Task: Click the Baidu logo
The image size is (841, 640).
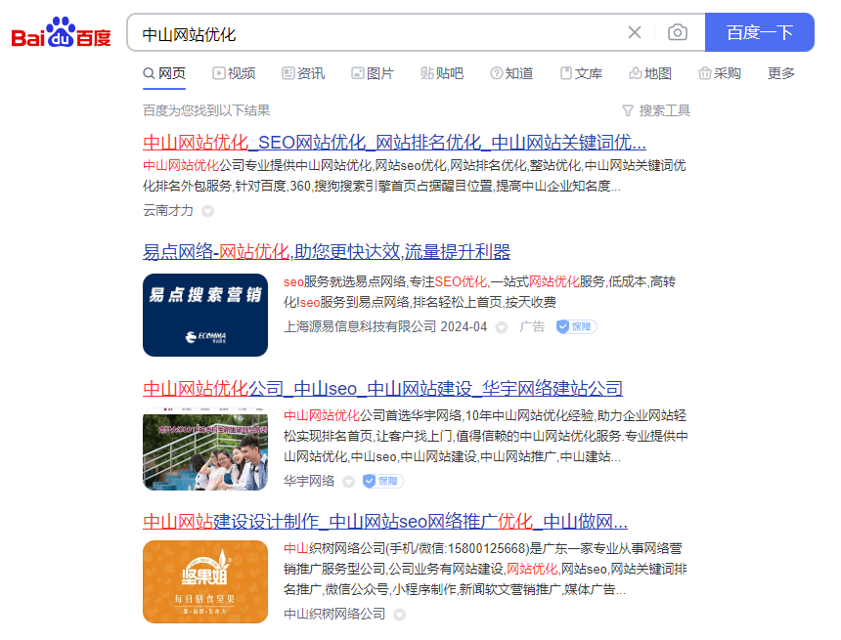Action: coord(61,32)
